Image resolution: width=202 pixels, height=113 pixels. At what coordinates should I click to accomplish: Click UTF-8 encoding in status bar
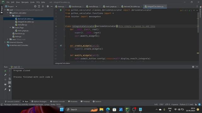(x=167, y=105)
